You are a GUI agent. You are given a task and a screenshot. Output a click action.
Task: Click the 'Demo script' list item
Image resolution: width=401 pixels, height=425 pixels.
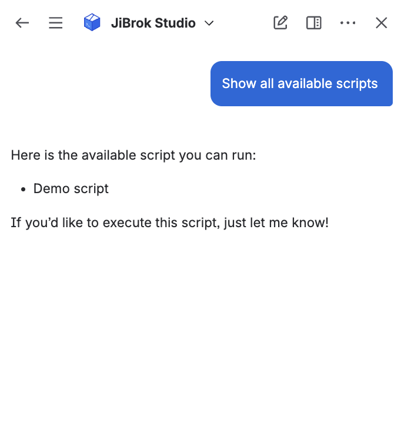pyautogui.click(x=71, y=188)
